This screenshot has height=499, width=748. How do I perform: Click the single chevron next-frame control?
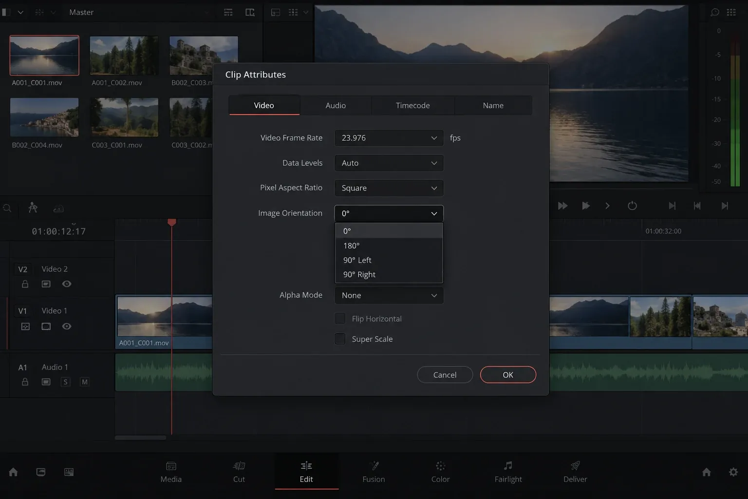(x=607, y=206)
